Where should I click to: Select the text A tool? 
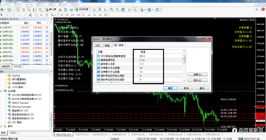(41, 15)
